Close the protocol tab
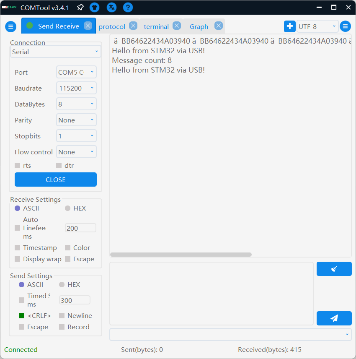The width and height of the screenshot is (356, 359). [133, 26]
